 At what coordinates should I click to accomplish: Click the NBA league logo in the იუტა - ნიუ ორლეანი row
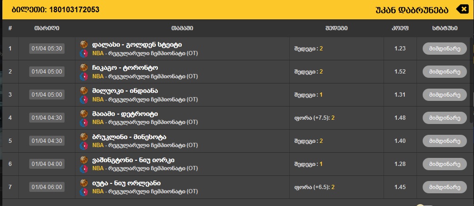click(84, 191)
